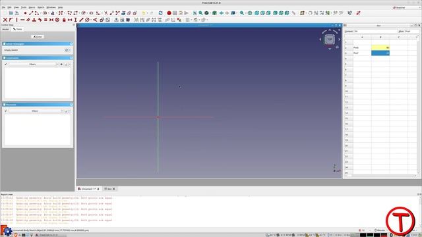
Task: Open the Elements settings dropdown arrow
Action: pos(69,111)
